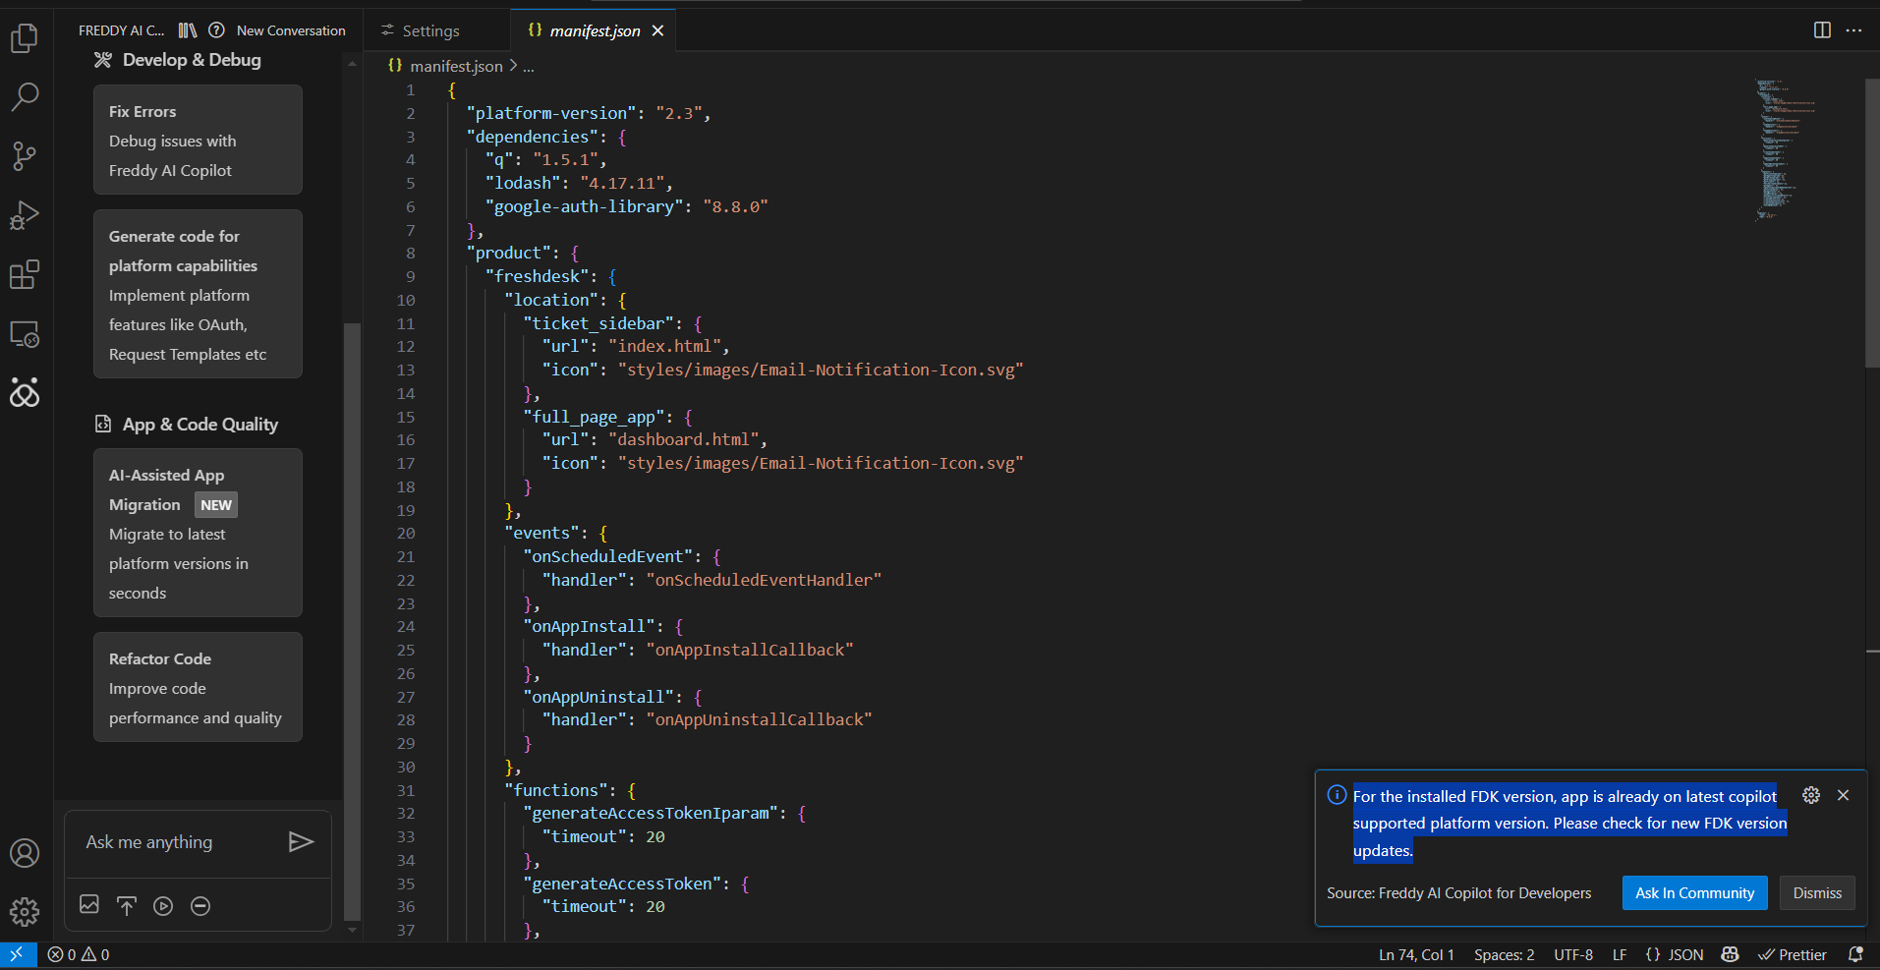Screen dimensions: 1880x970
Task: Split the editor to the right
Action: [x=1822, y=30]
